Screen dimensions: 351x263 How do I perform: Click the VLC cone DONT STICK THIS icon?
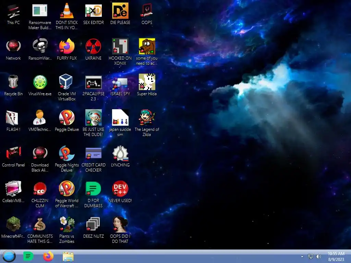[x=67, y=11]
